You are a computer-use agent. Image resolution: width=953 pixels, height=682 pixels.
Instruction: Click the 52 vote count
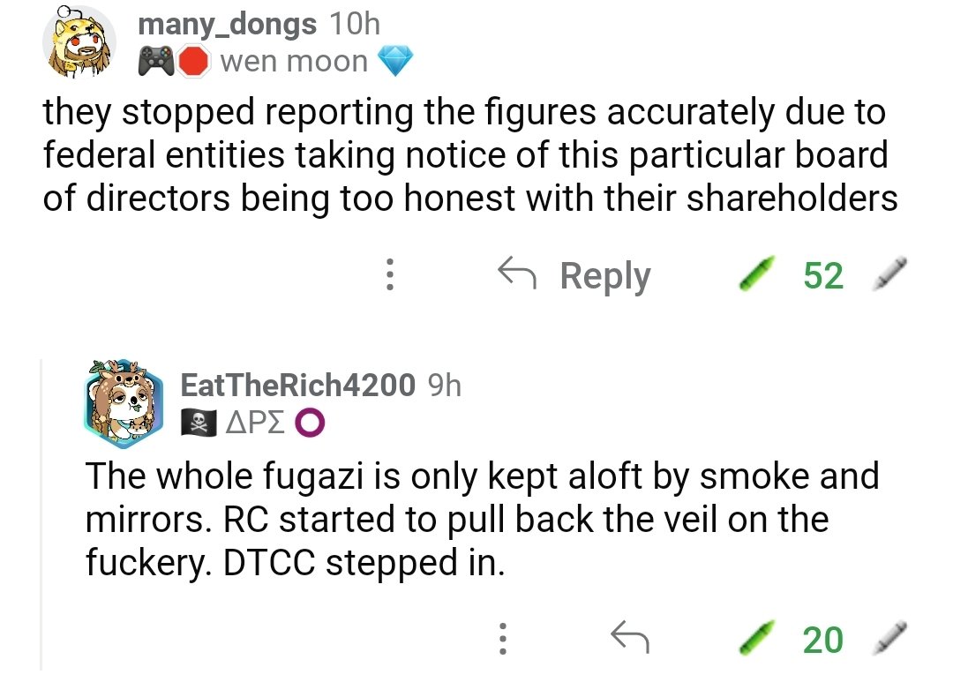point(822,275)
